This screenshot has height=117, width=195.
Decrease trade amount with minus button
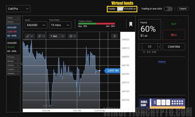pos(140,47)
